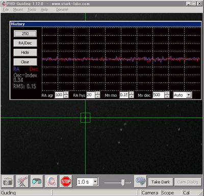Image resolution: width=204 pixels, height=196 pixels.
Task: Click the RA/Dec graph mode button
Action: (25, 43)
